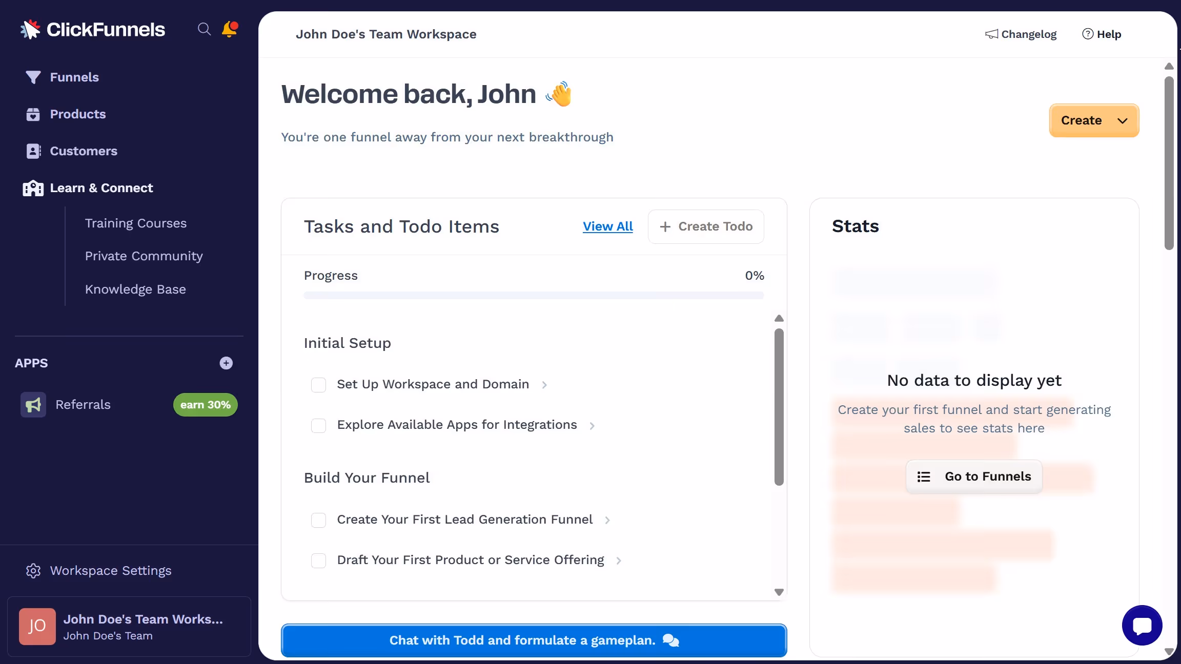Open the Create dropdown button
This screenshot has width=1181, height=664.
tap(1094, 120)
